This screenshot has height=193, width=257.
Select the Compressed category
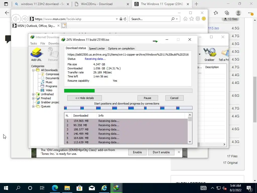point(50,74)
